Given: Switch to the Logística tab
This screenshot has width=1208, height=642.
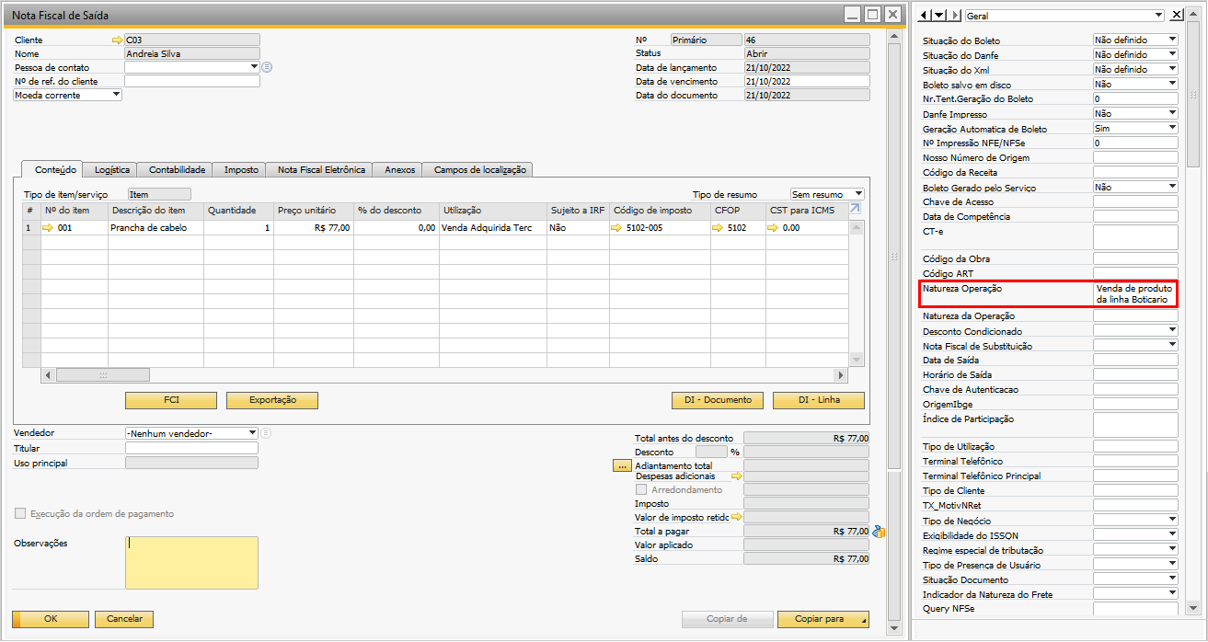Looking at the screenshot, I should 112,169.
